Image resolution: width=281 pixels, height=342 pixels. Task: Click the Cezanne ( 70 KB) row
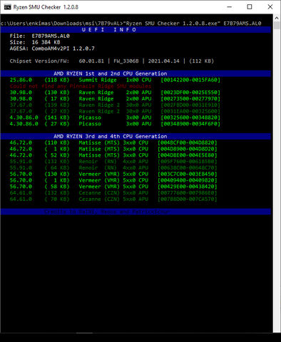[113, 199]
